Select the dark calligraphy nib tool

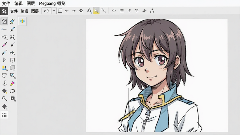point(13,45)
